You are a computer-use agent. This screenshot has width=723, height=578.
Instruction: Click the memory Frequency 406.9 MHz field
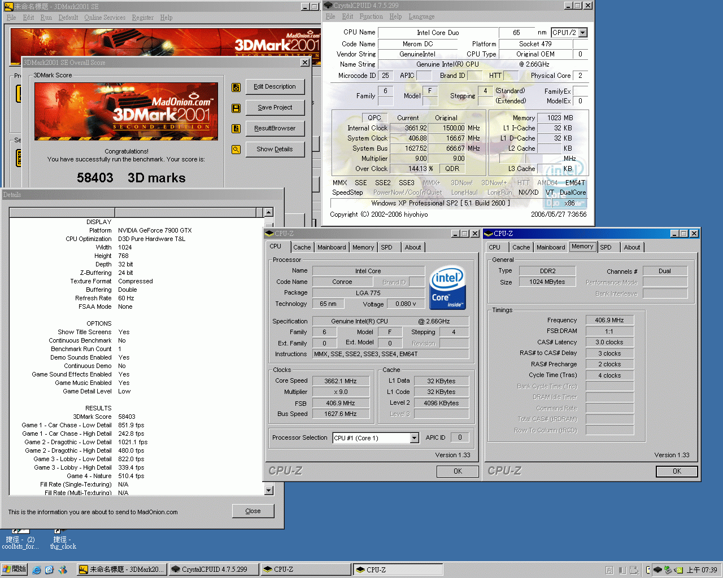609,320
